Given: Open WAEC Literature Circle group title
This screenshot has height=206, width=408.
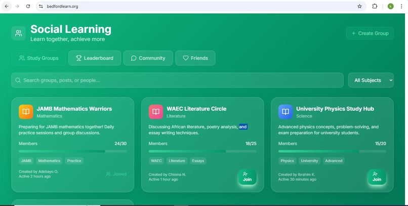Looking at the screenshot, I should pyautogui.click(x=196, y=109).
